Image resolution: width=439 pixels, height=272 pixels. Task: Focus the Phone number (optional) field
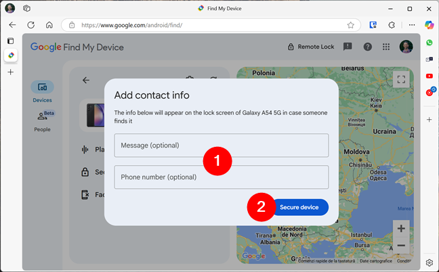click(x=221, y=177)
